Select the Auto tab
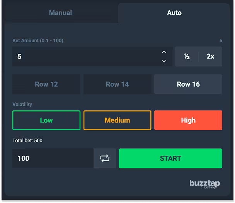This screenshot has height=203, width=235. click(174, 13)
